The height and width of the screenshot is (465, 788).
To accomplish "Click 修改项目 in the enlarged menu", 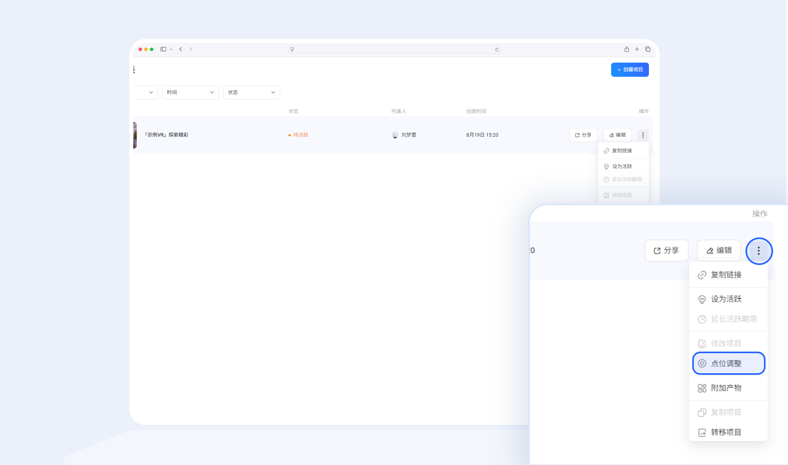I will point(728,343).
